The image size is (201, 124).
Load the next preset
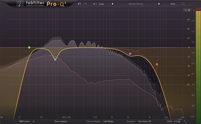(x=159, y=4)
